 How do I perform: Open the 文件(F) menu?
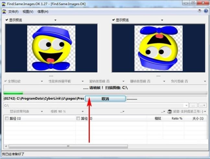click(13, 12)
